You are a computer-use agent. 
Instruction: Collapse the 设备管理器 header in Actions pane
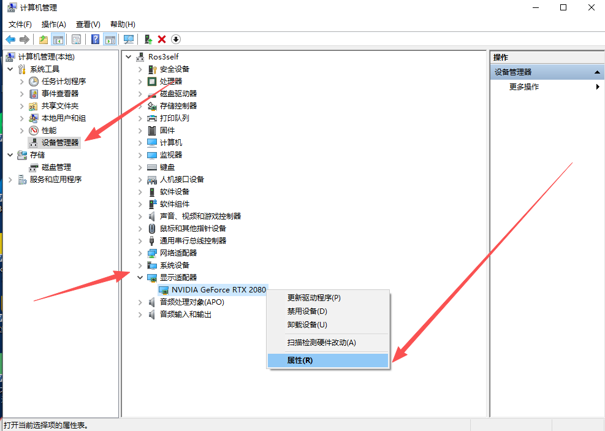[598, 72]
